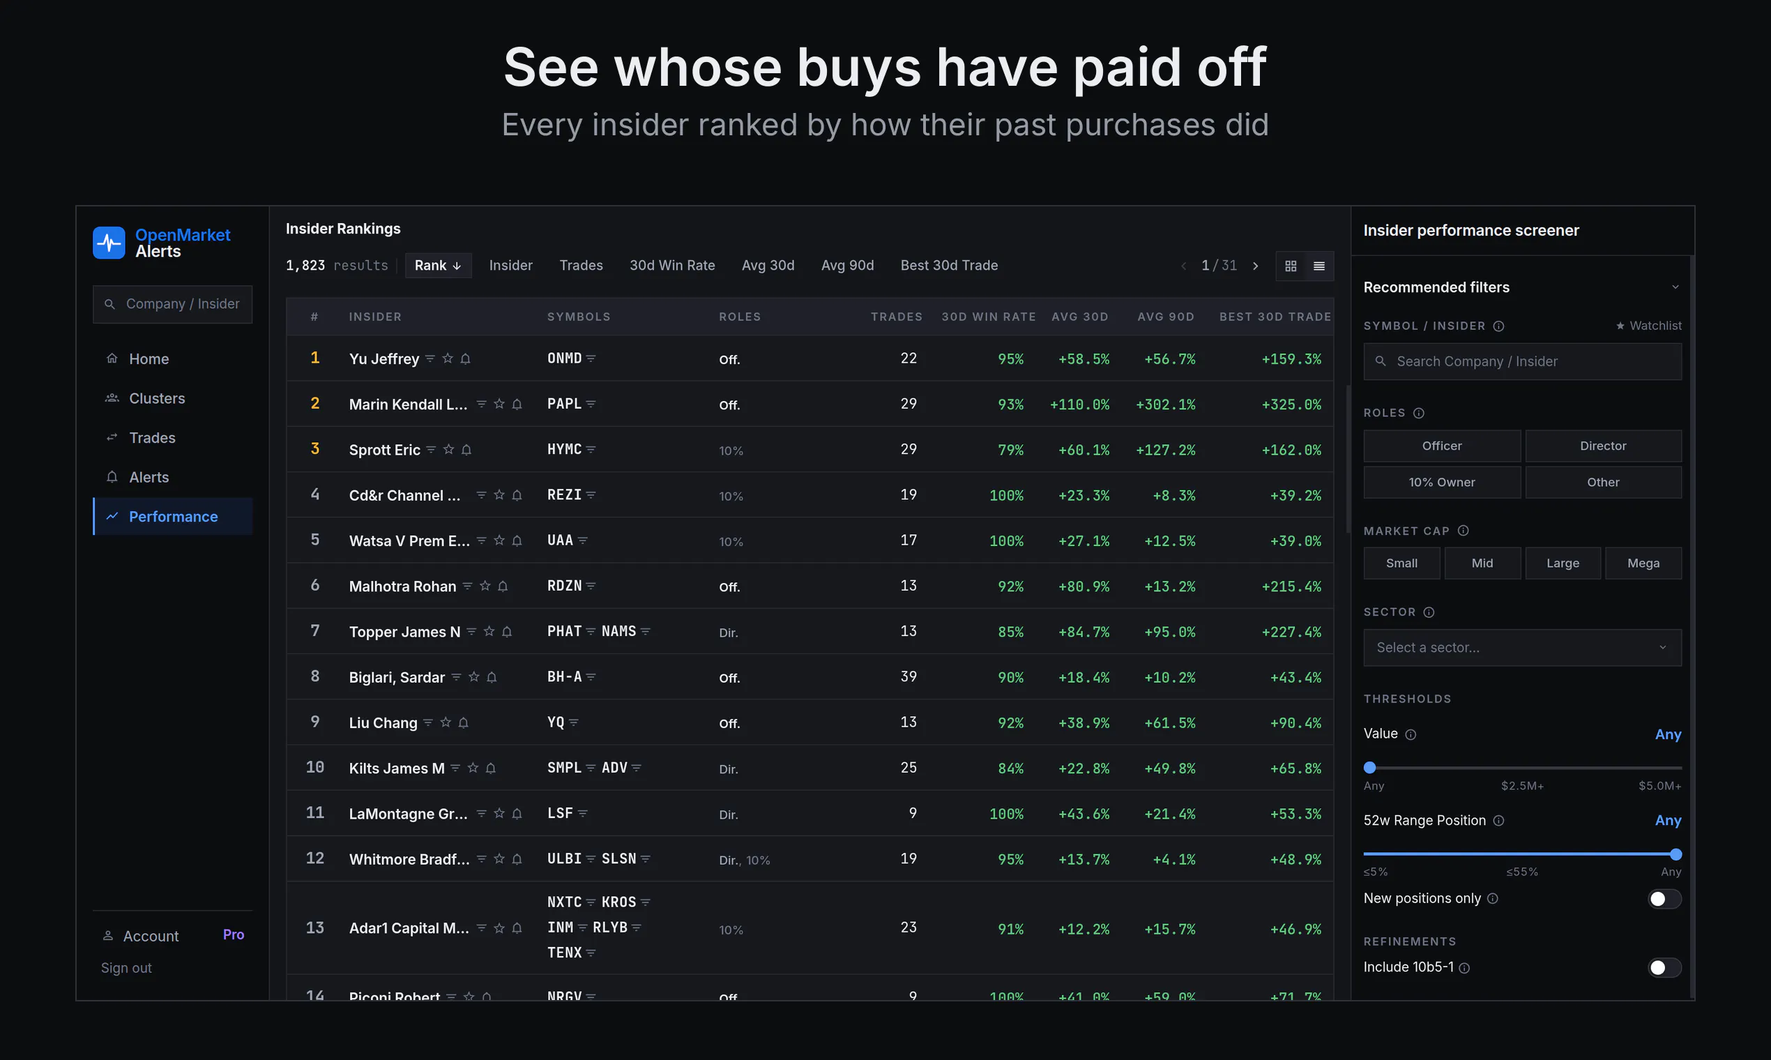
Task: Click the OpenMarket Alerts logo icon
Action: 109,243
